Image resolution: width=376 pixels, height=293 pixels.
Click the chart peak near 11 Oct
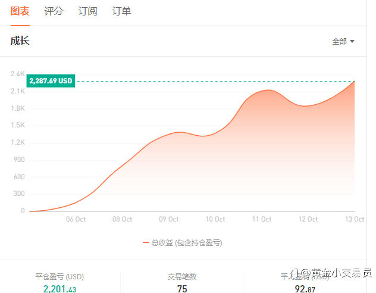tap(268, 91)
